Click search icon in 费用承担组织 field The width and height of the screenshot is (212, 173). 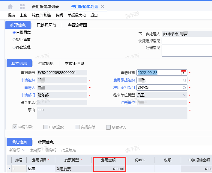[184, 80]
